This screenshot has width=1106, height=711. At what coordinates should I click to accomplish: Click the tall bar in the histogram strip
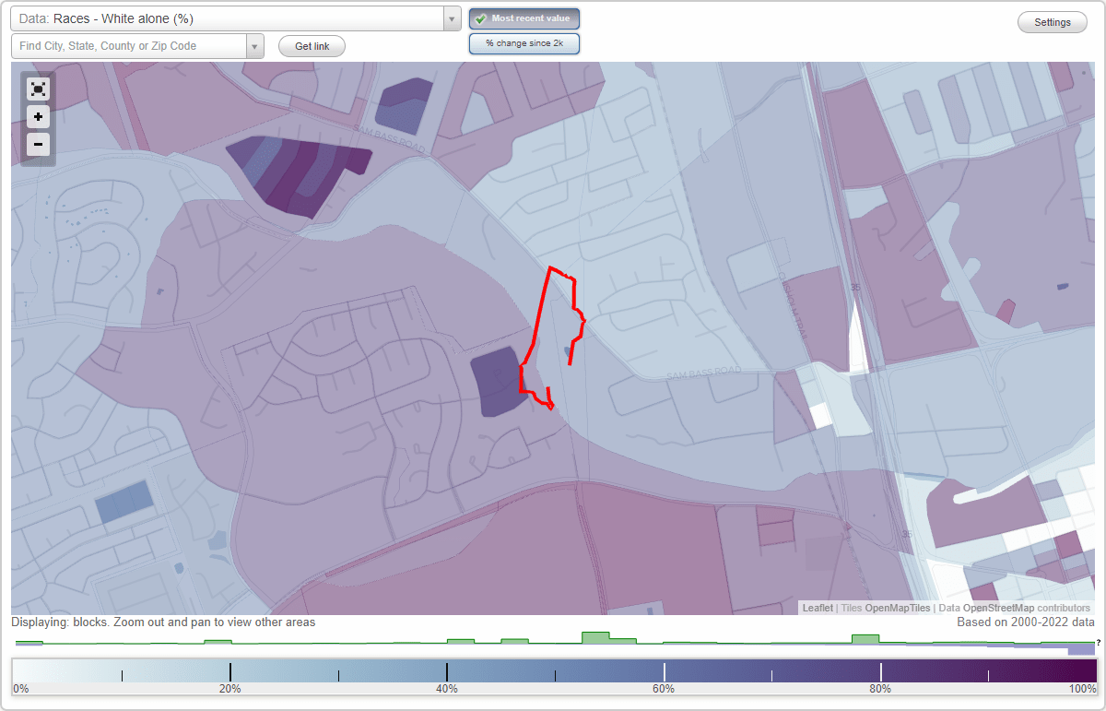[595, 637]
